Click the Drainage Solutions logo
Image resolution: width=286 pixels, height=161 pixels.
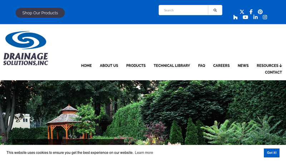click(x=26, y=48)
